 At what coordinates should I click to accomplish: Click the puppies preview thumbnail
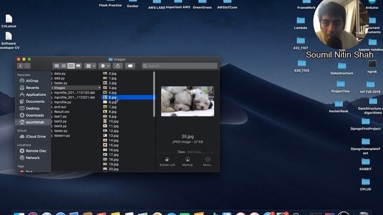(x=187, y=101)
